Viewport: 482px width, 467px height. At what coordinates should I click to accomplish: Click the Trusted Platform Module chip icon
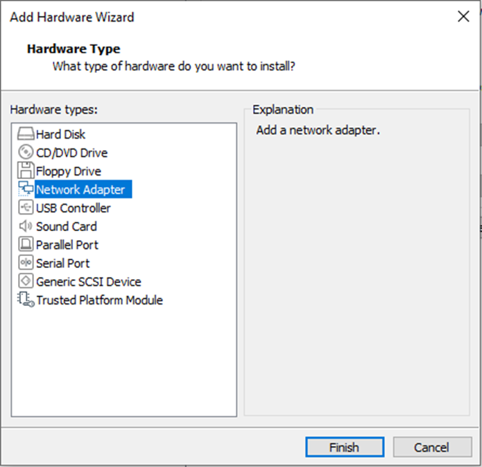point(26,299)
